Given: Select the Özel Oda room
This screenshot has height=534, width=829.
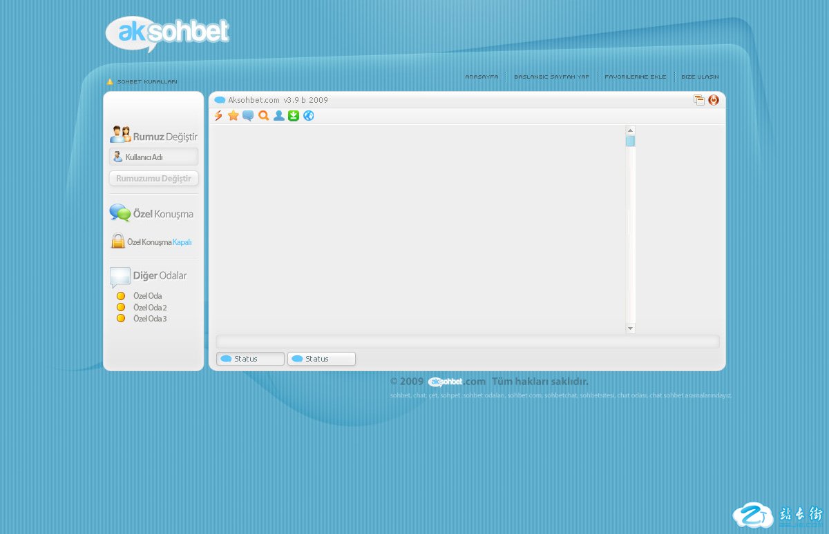Looking at the screenshot, I should (x=147, y=296).
